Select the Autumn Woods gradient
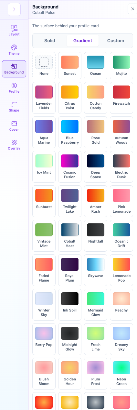 pyautogui.click(x=121, y=132)
